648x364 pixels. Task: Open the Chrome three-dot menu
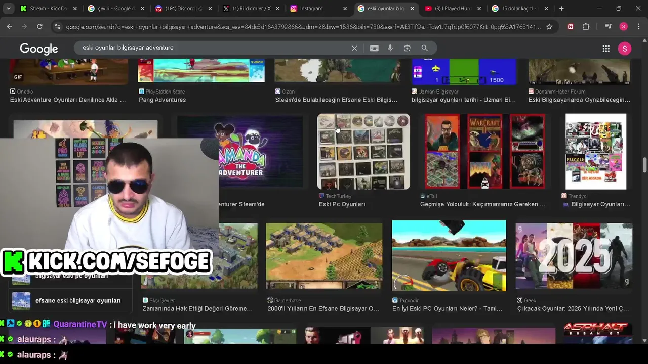pos(638,27)
